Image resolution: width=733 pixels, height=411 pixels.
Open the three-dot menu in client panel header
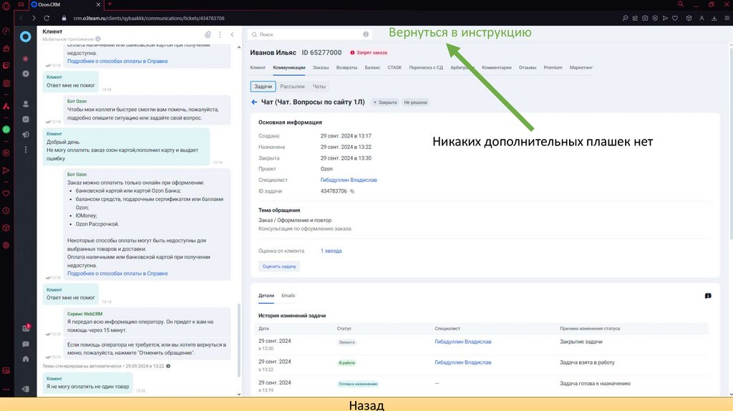coord(220,34)
